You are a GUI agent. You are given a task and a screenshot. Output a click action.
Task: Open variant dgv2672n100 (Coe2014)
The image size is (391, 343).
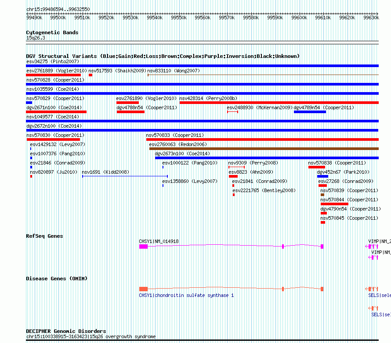point(54,126)
